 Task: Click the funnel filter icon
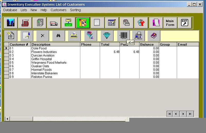pyautogui.click(x=91, y=36)
